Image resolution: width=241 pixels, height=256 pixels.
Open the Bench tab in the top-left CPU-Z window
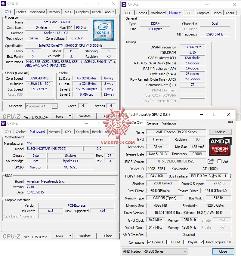[97, 12]
